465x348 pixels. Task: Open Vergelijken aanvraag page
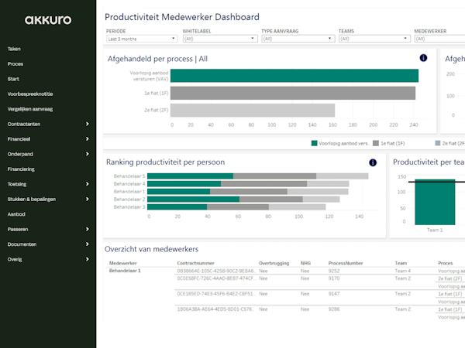click(x=30, y=109)
